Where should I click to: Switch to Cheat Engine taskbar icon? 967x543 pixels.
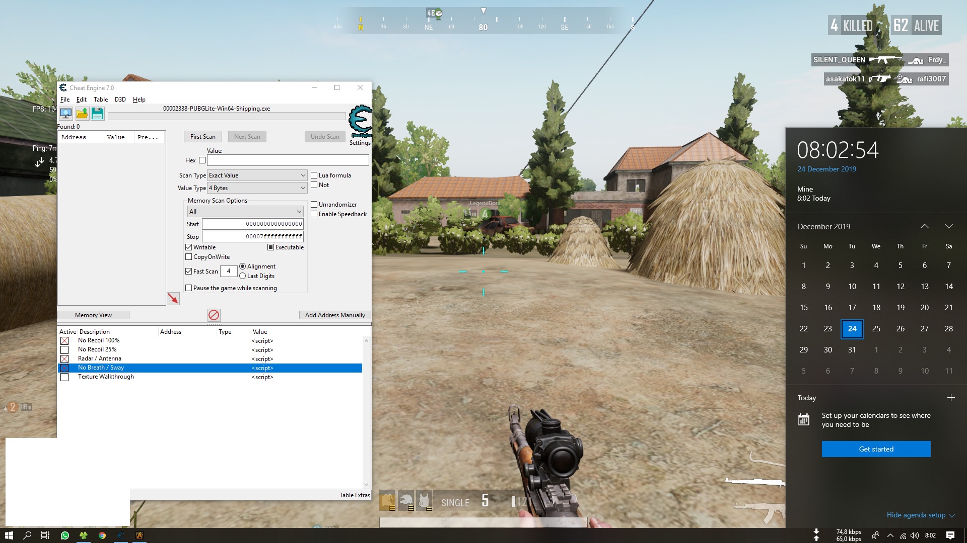121,535
